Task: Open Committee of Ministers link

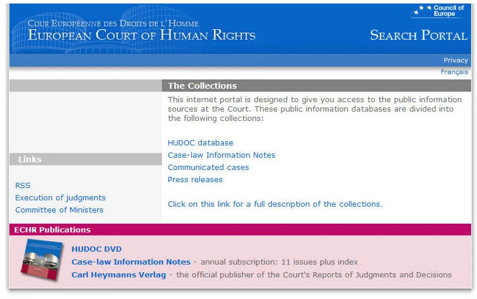Action: [59, 210]
